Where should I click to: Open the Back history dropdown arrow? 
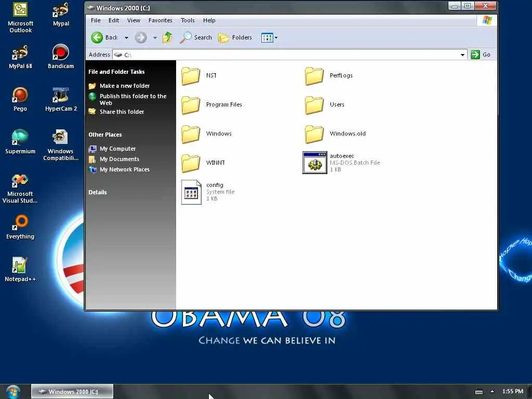126,37
